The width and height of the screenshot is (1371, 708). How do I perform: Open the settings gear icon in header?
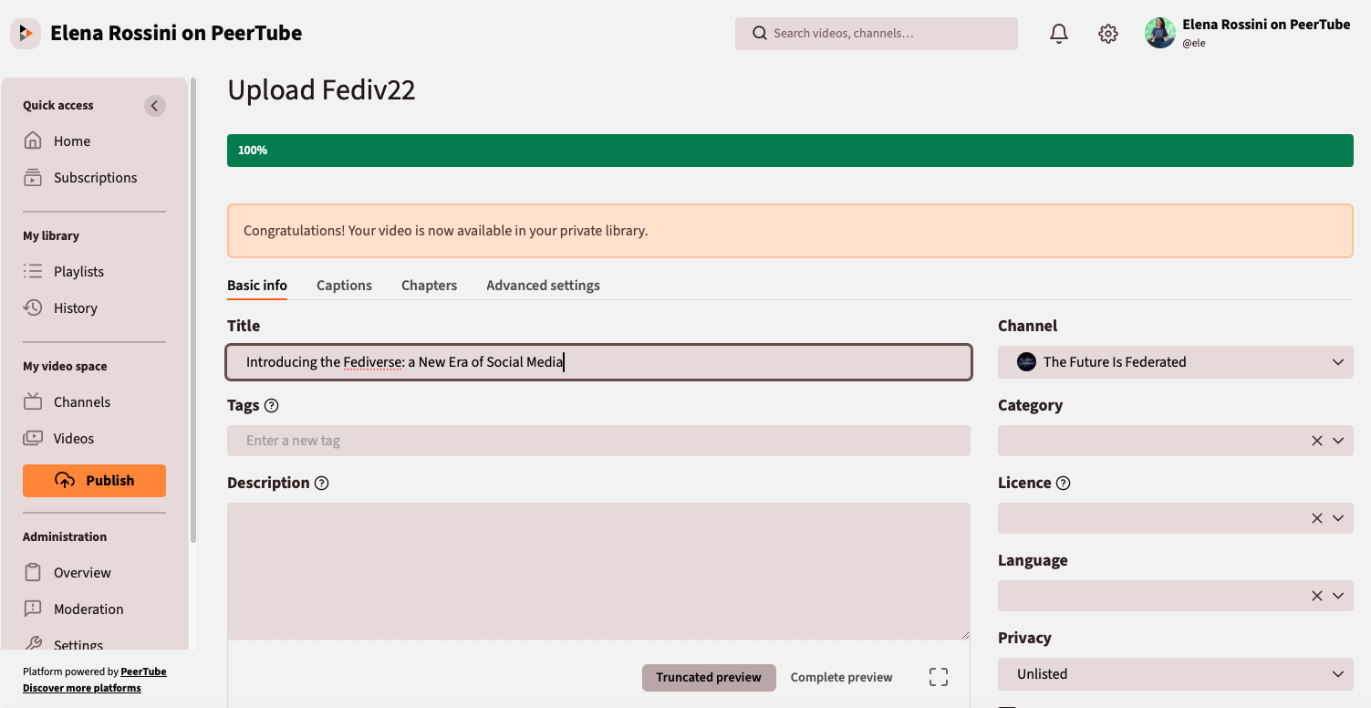pyautogui.click(x=1108, y=34)
